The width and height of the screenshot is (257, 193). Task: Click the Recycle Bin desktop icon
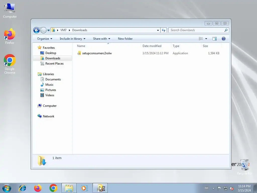click(244, 167)
